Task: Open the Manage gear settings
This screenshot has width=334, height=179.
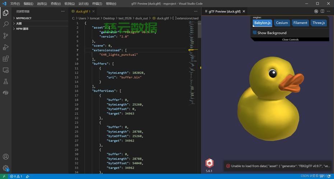Action: (6, 168)
